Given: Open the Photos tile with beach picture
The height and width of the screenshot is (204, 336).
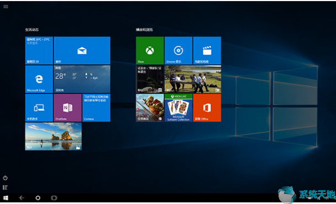Looking at the screenshot, I should pos(54,137).
